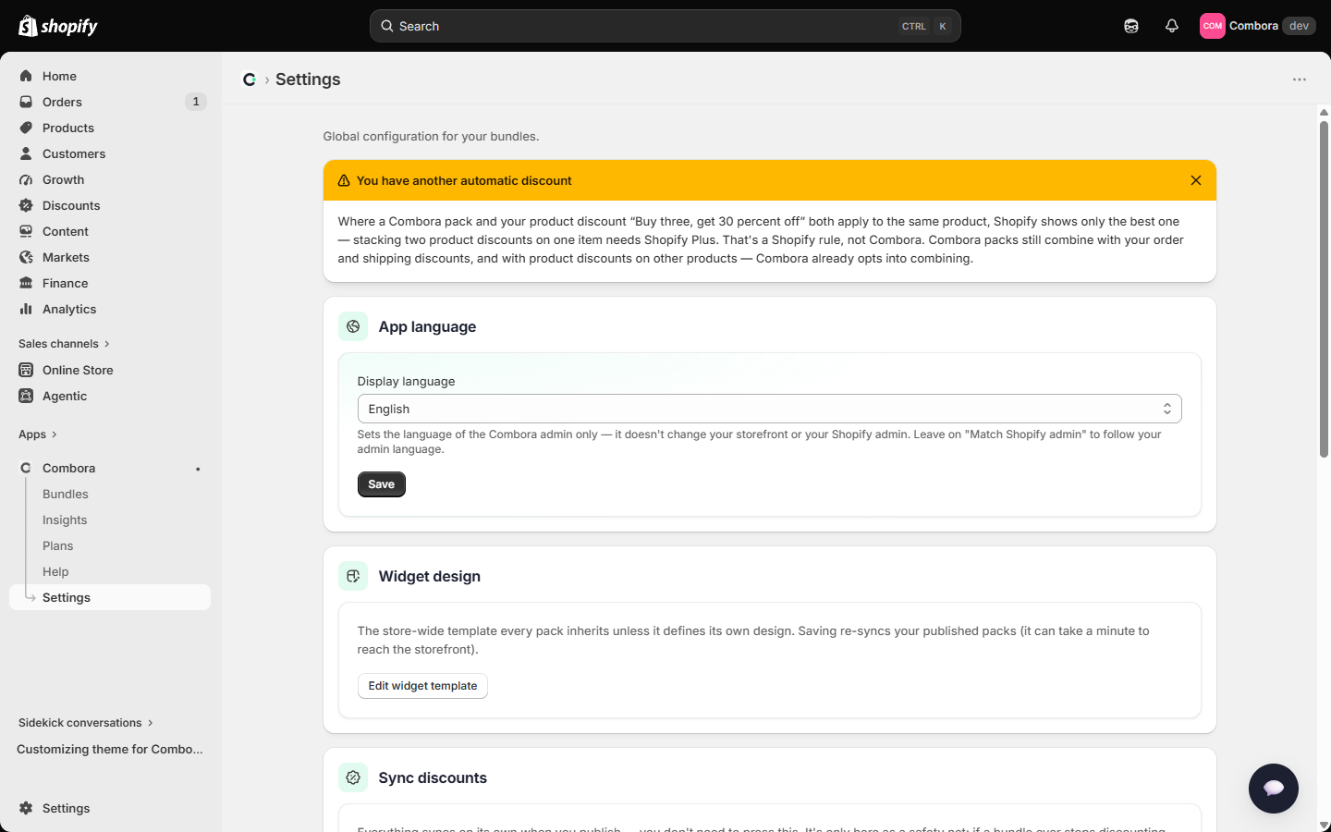This screenshot has height=832, width=1331.
Task: Open Insights under Combora
Action: 110,520
